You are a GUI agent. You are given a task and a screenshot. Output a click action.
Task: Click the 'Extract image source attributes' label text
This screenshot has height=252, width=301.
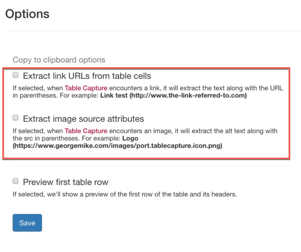click(x=83, y=119)
